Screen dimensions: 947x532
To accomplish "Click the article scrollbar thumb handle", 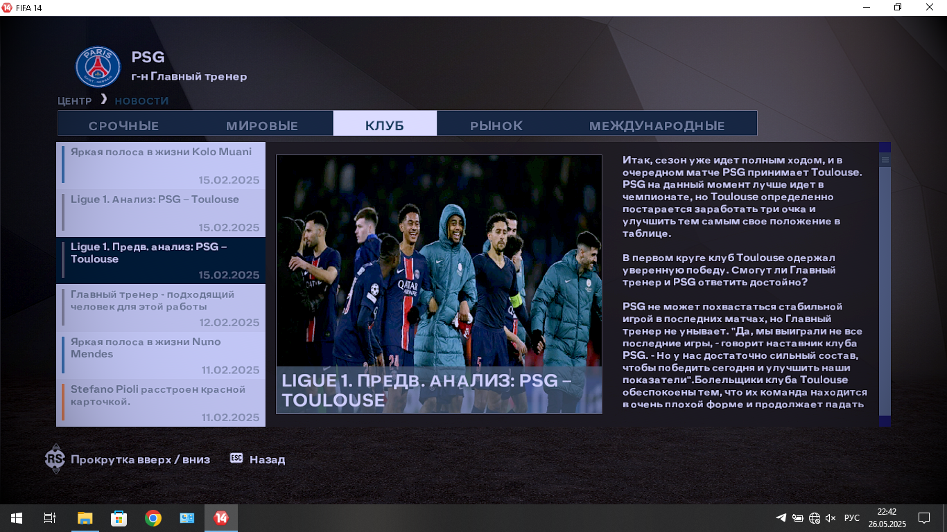I will coord(885,160).
